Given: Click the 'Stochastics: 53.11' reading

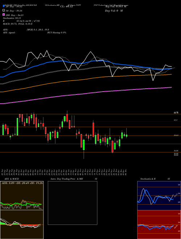Looking at the screenshot, I should click(12, 18).
